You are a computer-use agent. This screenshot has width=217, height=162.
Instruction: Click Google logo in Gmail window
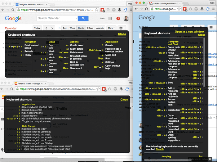tap(147, 18)
